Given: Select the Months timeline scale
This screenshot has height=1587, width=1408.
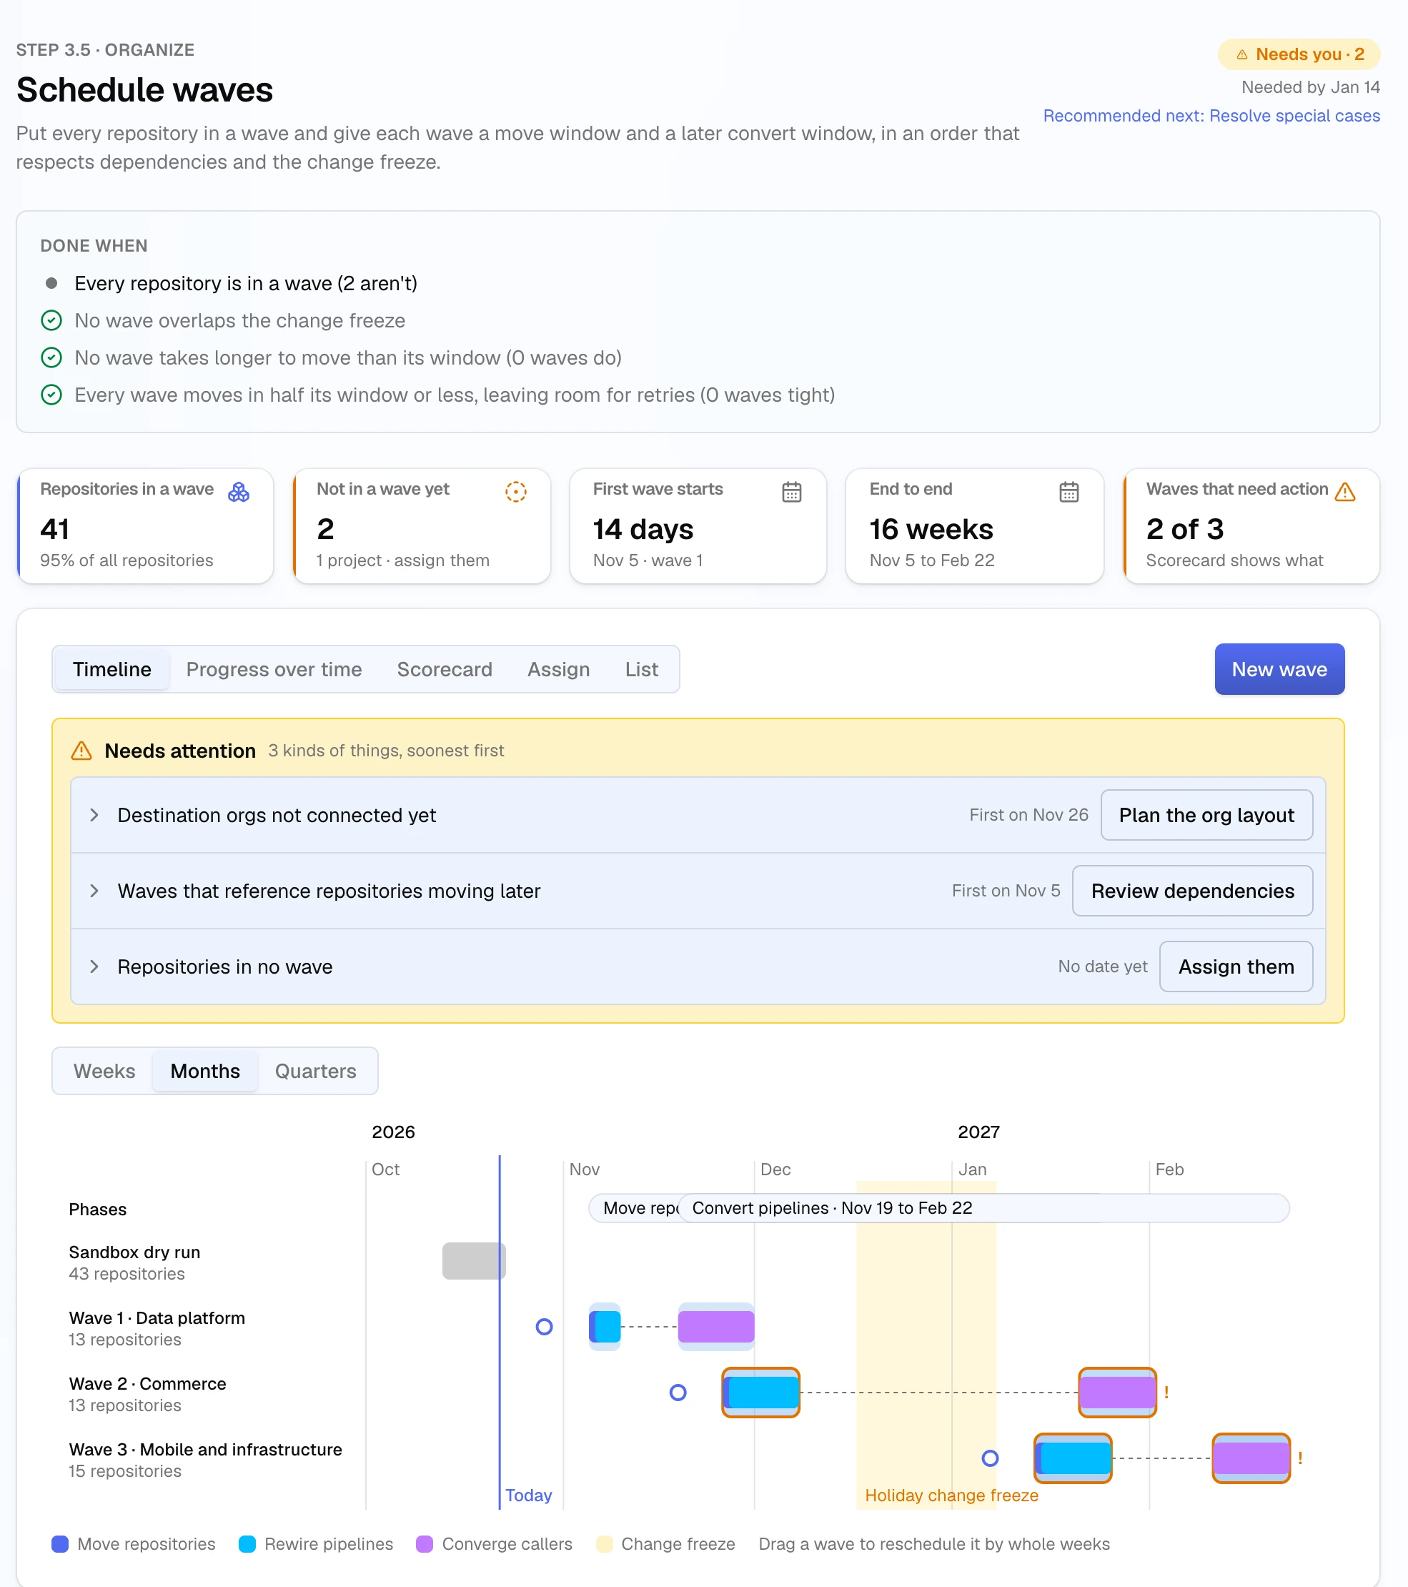Looking at the screenshot, I should tap(205, 1072).
